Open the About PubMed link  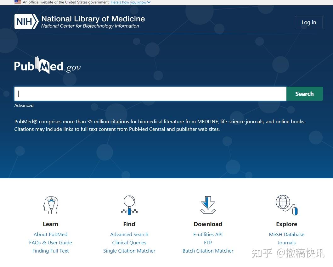point(51,234)
